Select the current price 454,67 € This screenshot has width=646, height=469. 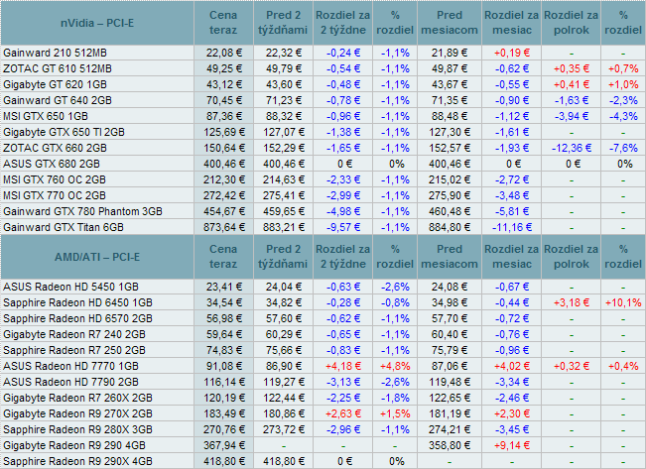point(223,211)
